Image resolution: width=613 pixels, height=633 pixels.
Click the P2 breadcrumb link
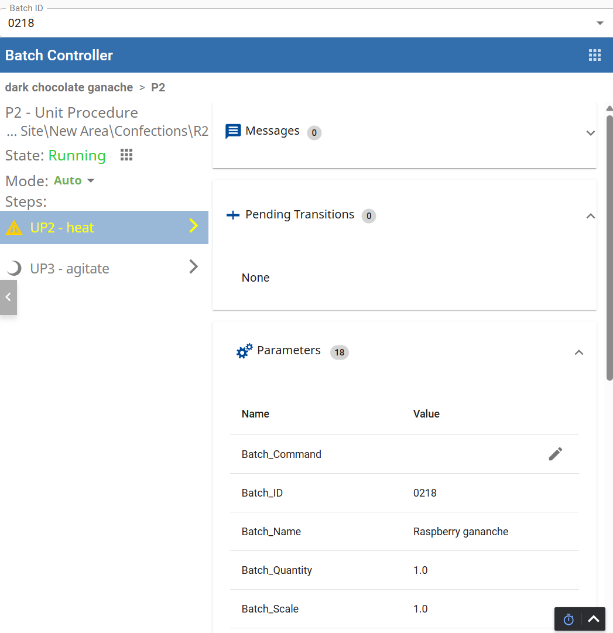coord(158,88)
